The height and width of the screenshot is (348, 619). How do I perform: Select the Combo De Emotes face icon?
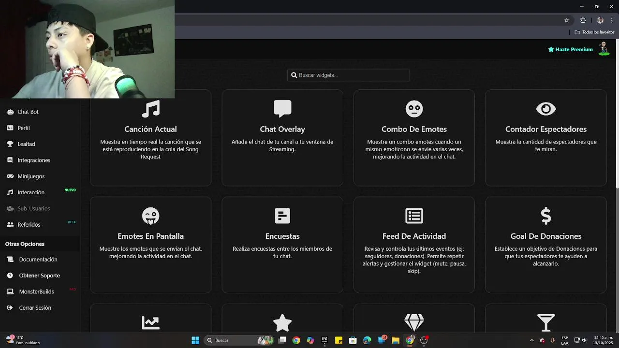pyautogui.click(x=414, y=109)
